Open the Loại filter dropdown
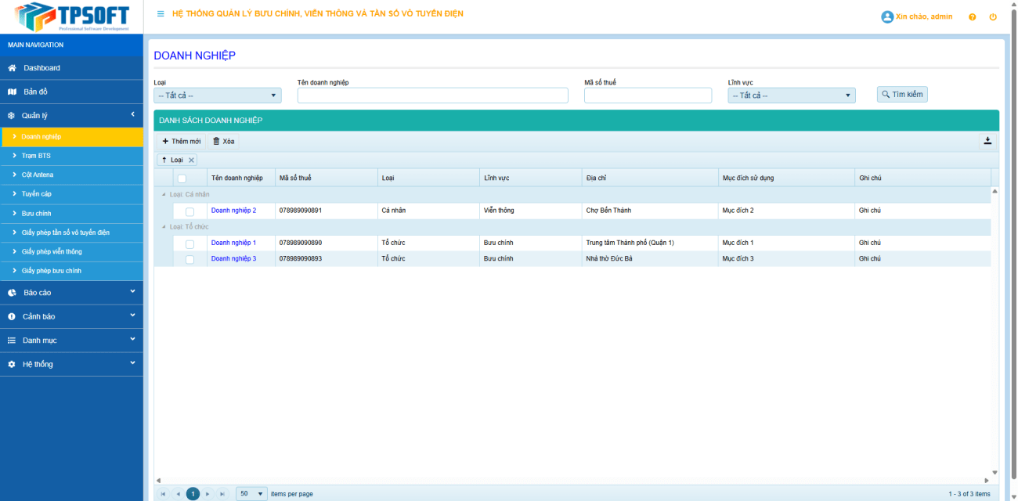 pyautogui.click(x=217, y=96)
